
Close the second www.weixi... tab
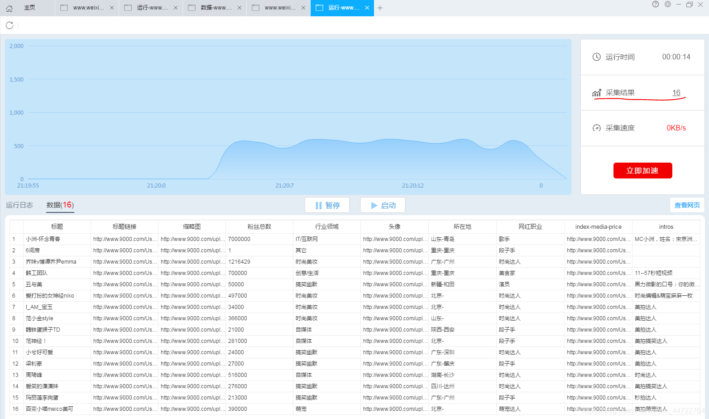click(x=303, y=8)
